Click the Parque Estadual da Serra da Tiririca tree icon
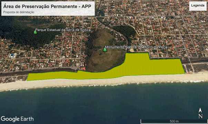 pyautogui.click(x=35, y=32)
